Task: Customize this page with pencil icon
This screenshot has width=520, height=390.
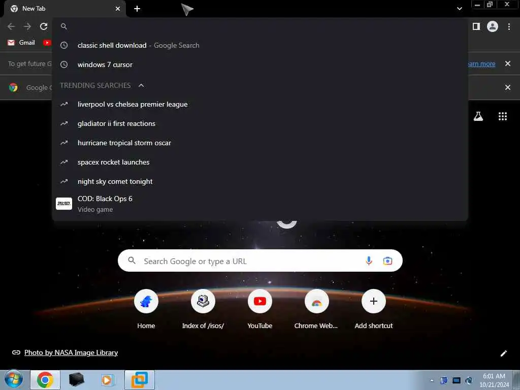Action: coord(503,353)
